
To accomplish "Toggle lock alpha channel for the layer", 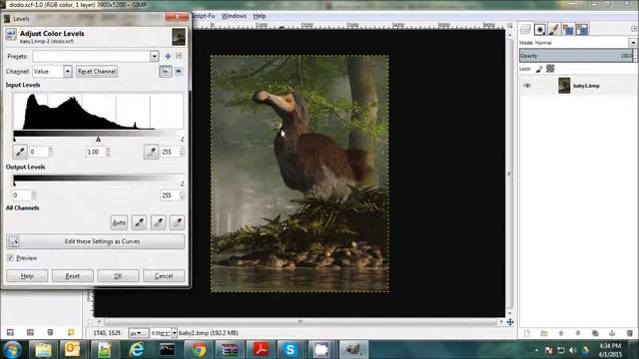I will [550, 69].
